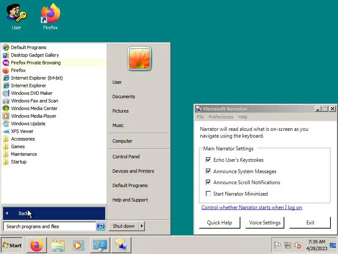Screen dimensions: 338x254
Task: Open Narrator Voice Settings
Action: point(265,223)
